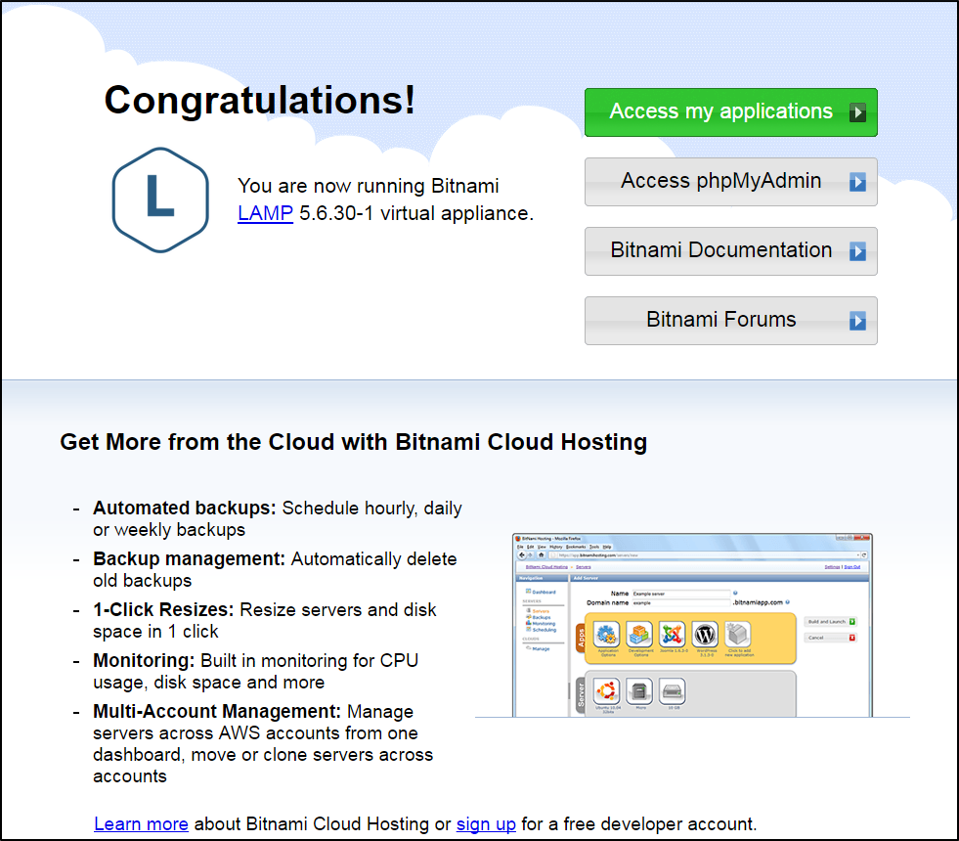This screenshot has width=959, height=841.
Task: Click blue arrow icon on Bitnami Documentation
Action: tap(857, 251)
